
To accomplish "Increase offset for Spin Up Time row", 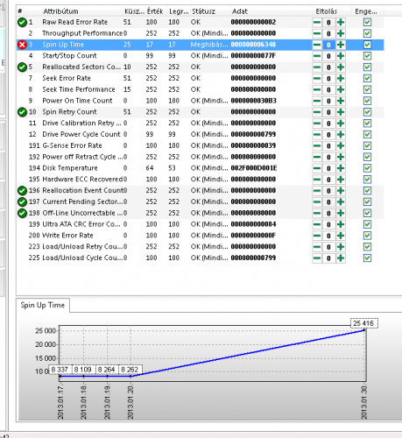I will 341,45.
